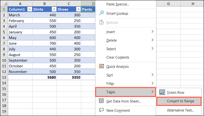Expand the Select submenu arrow

[x=153, y=48]
